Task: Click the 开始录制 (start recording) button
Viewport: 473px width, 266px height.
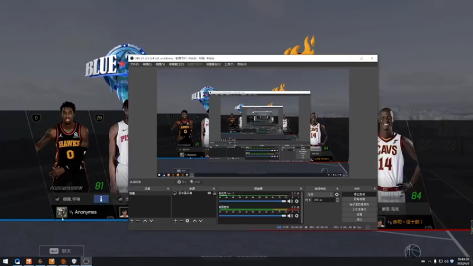Action: 359,199
